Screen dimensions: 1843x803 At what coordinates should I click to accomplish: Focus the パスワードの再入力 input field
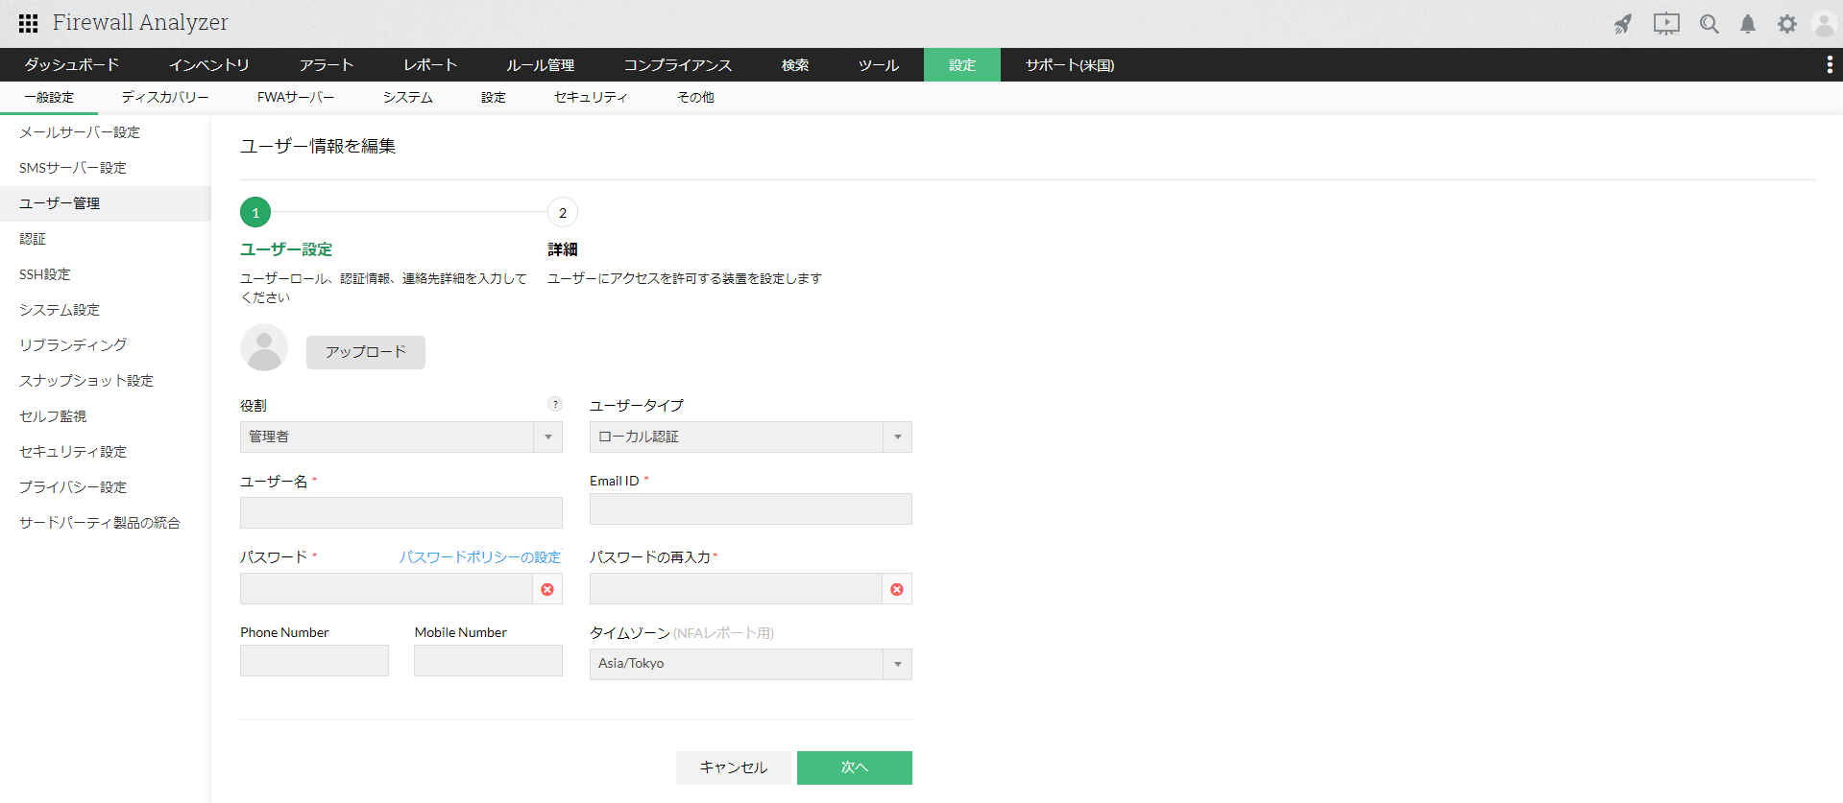pyautogui.click(x=737, y=589)
